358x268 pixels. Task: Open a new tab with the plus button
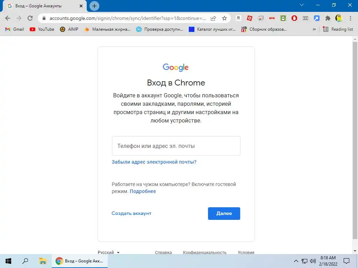coord(94,6)
